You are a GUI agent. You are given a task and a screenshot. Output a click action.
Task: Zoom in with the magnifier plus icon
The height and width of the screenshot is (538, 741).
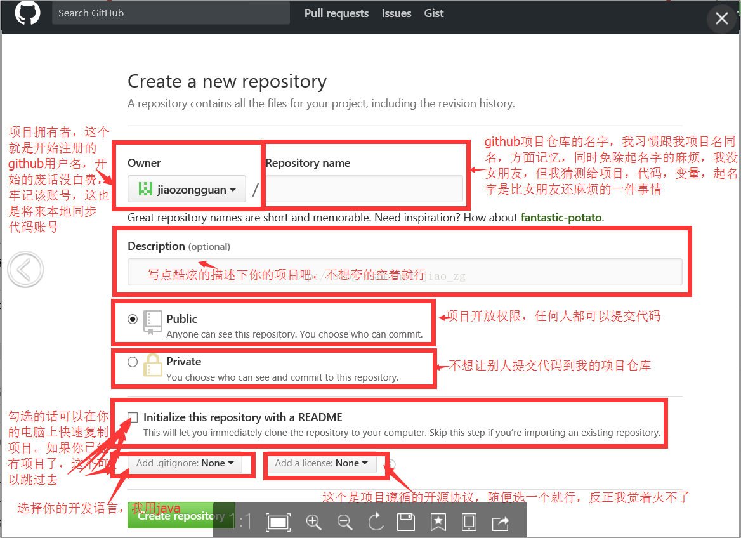pyautogui.click(x=313, y=522)
